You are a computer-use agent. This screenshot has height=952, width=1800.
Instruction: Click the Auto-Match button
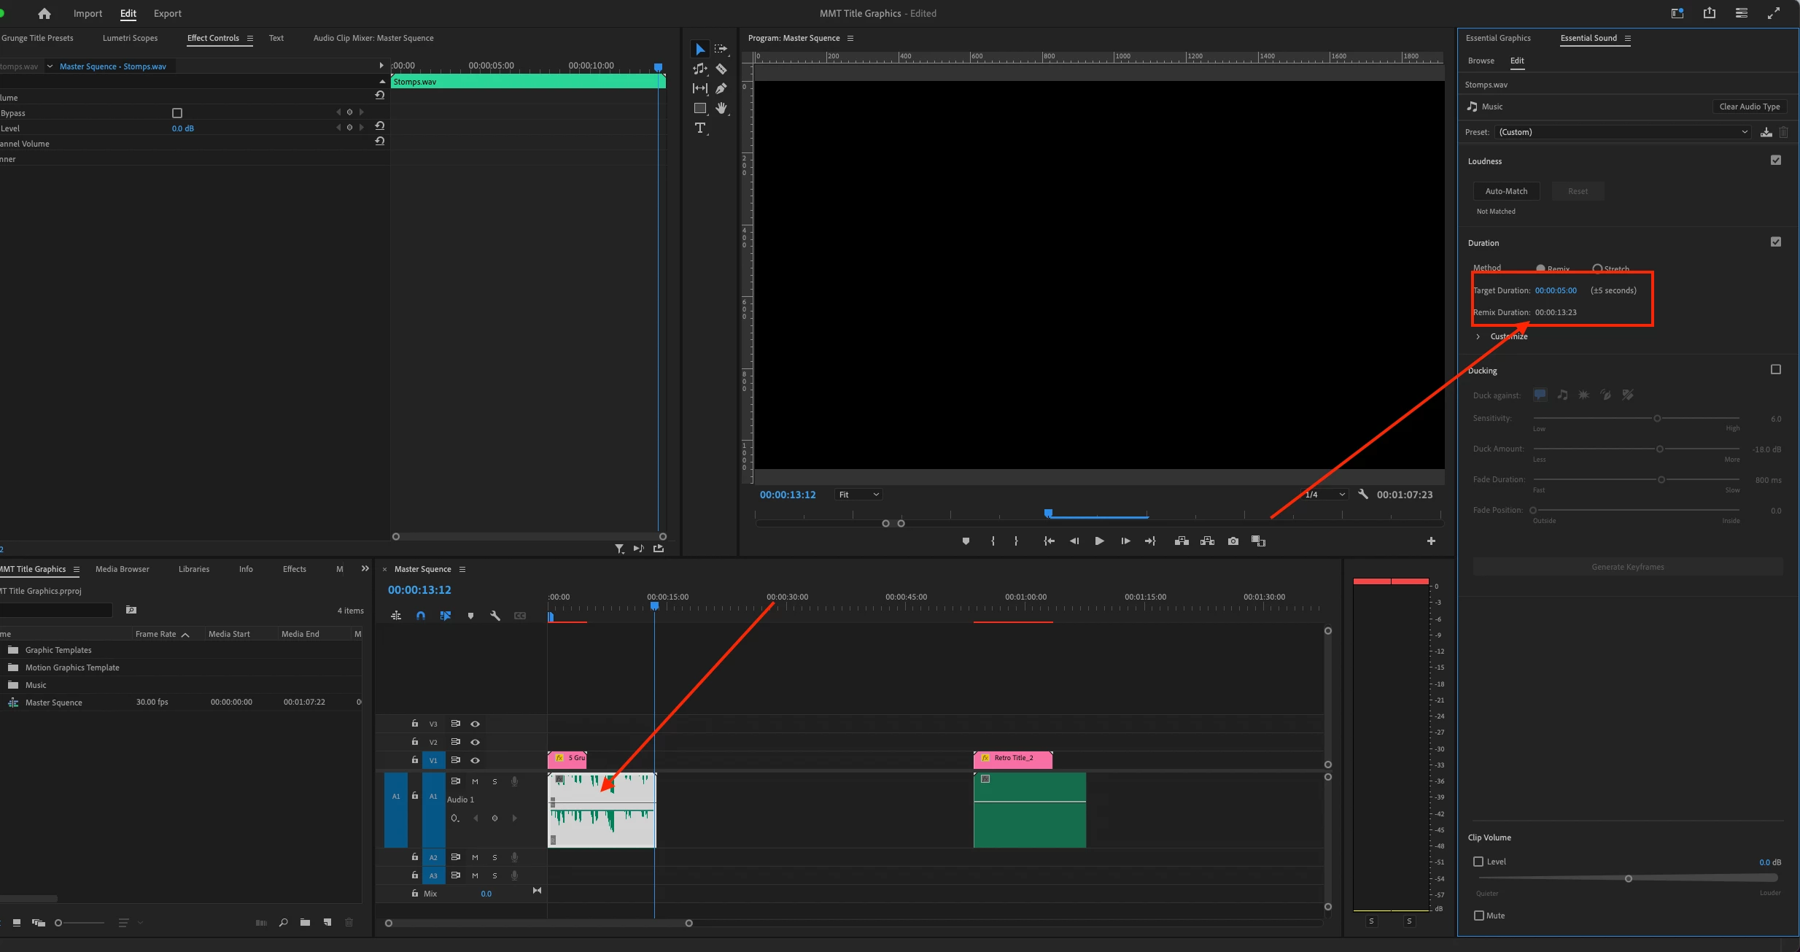(x=1506, y=191)
